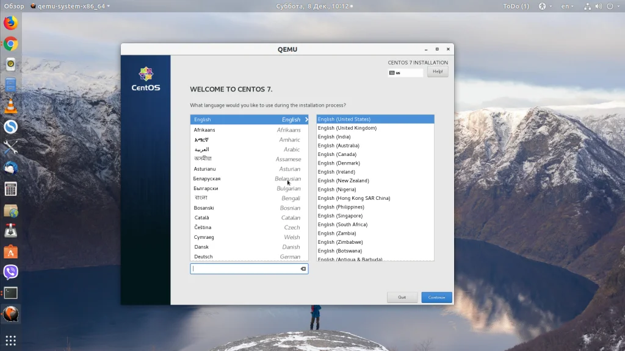
Task: Open the en input language dropdown
Action: [x=567, y=6]
